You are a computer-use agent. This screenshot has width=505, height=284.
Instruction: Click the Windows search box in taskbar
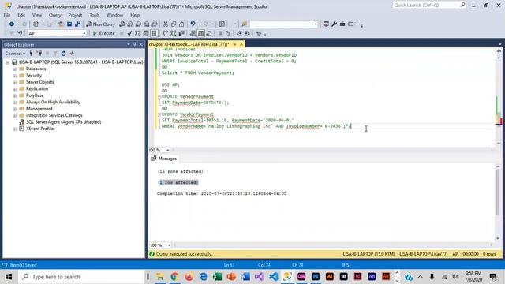tap(81, 277)
